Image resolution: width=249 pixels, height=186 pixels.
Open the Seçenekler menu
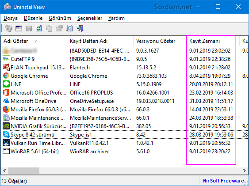pos(90,18)
